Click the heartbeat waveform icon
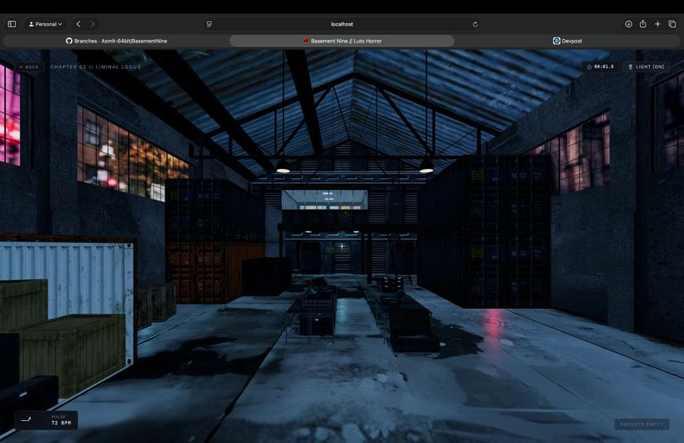684x443 pixels. coord(26,420)
